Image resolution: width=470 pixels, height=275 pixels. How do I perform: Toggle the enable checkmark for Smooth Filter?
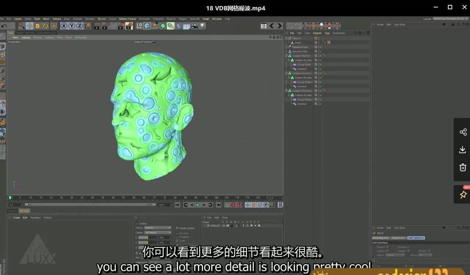pyautogui.click(x=320, y=52)
